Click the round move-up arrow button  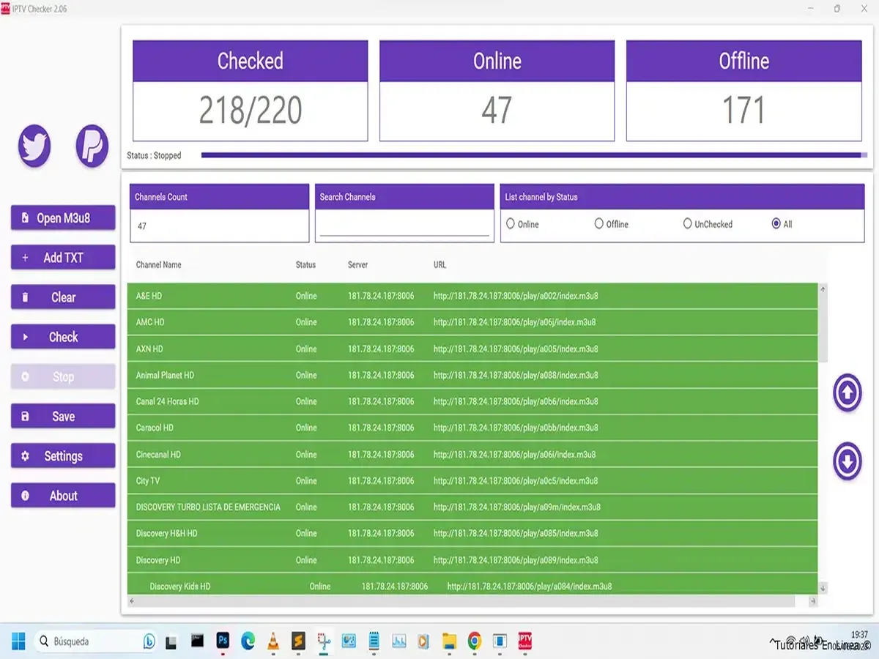click(x=848, y=392)
